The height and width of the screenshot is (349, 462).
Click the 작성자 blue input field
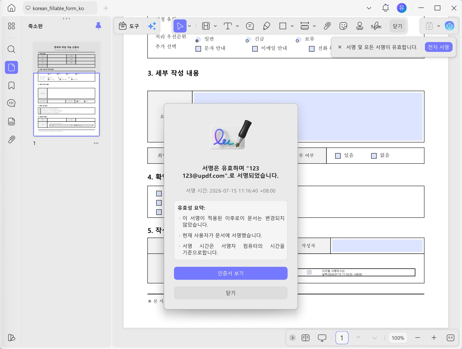[377, 246]
